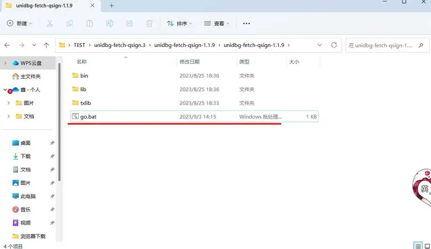Screen dimensions: 431x249
Task: Click the Rename icon in toolbar
Action: (x=109, y=23)
